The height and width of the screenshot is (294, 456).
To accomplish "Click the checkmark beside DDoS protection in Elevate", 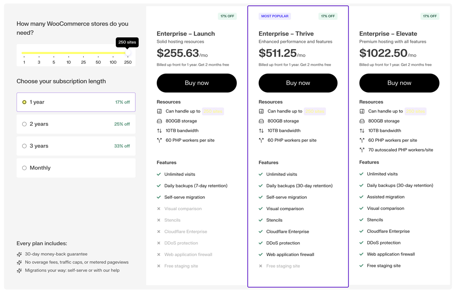I will (362, 243).
